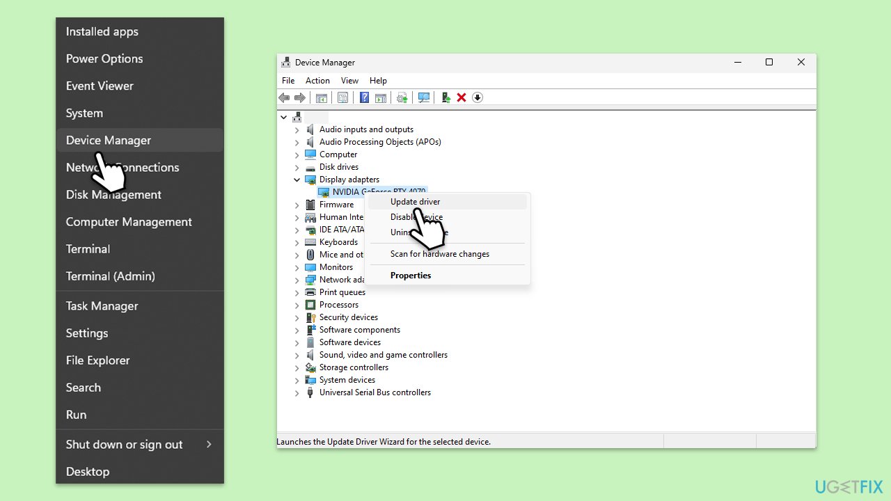891x501 pixels.
Task: Click the Disk drives category icon
Action: [x=310, y=167]
